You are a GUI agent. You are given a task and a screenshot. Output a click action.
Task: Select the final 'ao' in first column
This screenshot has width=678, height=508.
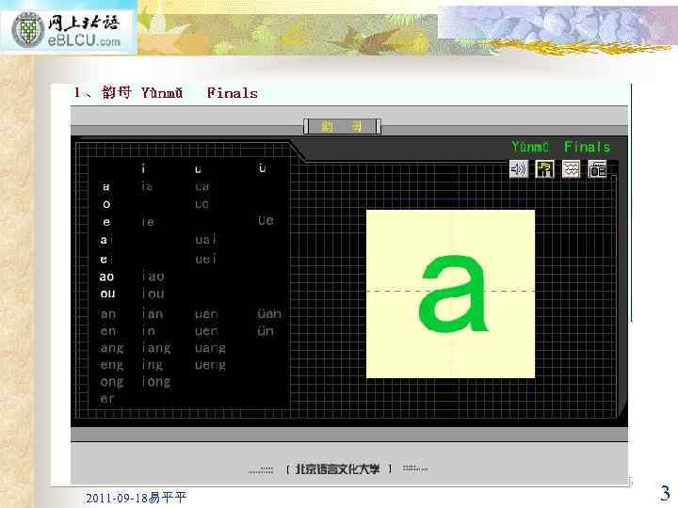106,277
